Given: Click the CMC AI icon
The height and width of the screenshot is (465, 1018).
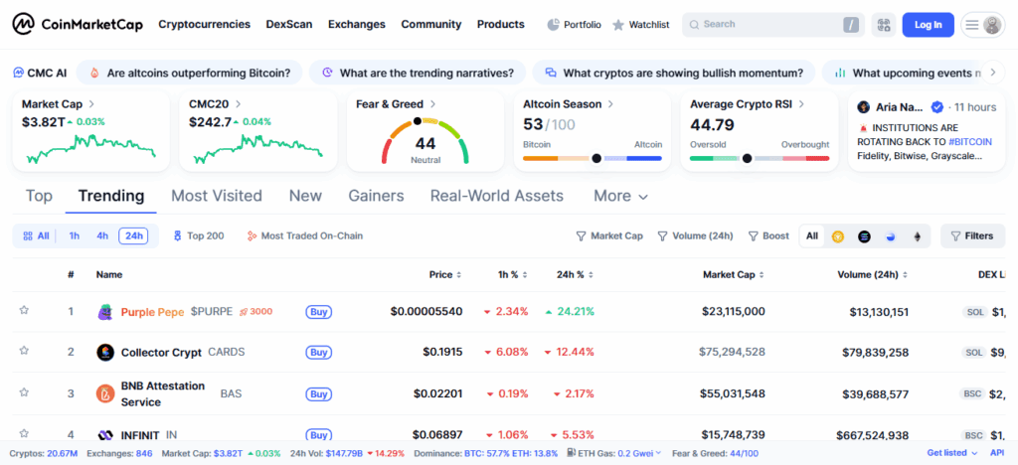Looking at the screenshot, I should [x=19, y=73].
